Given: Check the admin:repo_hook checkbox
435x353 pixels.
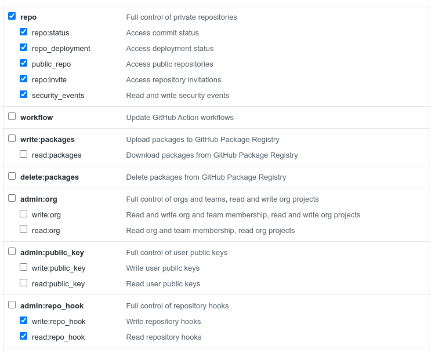Looking at the screenshot, I should [12, 304].
